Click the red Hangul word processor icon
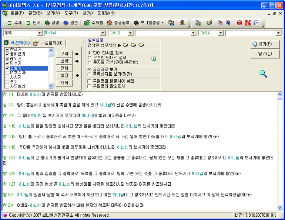The width and height of the screenshot is (285, 220). [x=239, y=23]
